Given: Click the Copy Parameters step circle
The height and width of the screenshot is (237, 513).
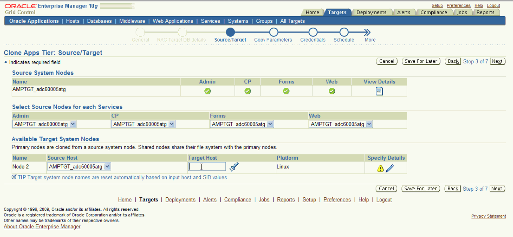Looking at the screenshot, I should [x=273, y=32].
